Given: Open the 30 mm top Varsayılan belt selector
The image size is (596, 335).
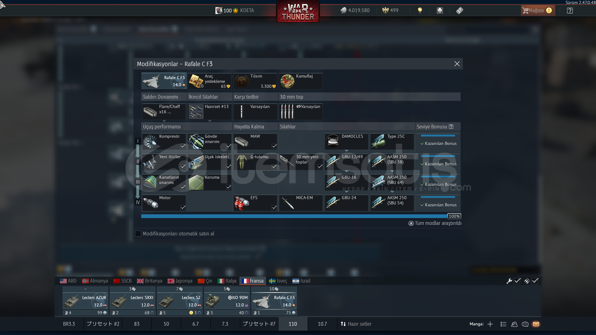Looking at the screenshot, I should click(x=301, y=112).
